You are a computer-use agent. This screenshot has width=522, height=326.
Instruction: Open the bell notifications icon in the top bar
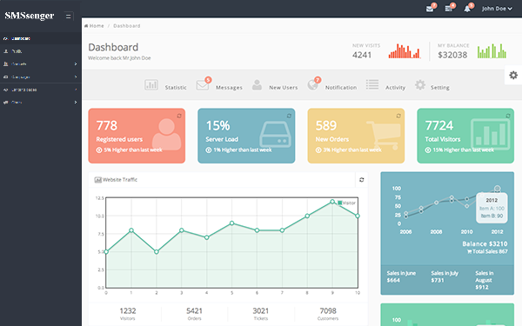click(467, 9)
